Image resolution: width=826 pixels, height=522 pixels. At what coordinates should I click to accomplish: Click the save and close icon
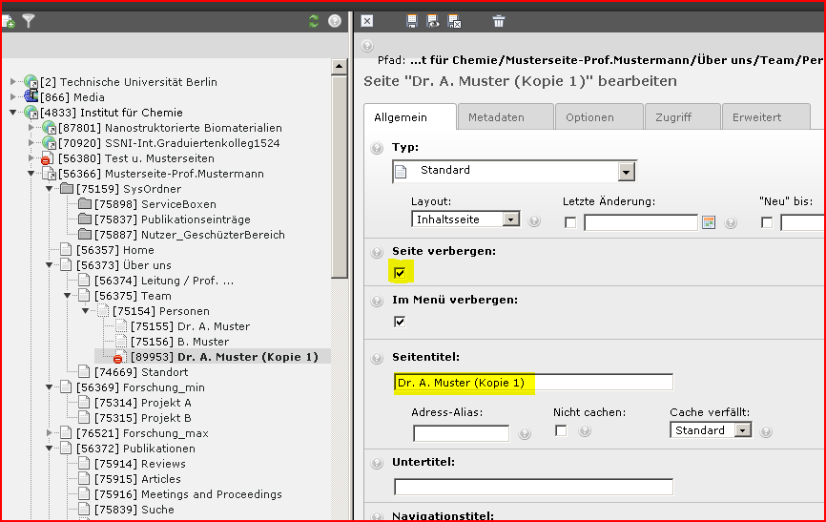click(x=454, y=21)
